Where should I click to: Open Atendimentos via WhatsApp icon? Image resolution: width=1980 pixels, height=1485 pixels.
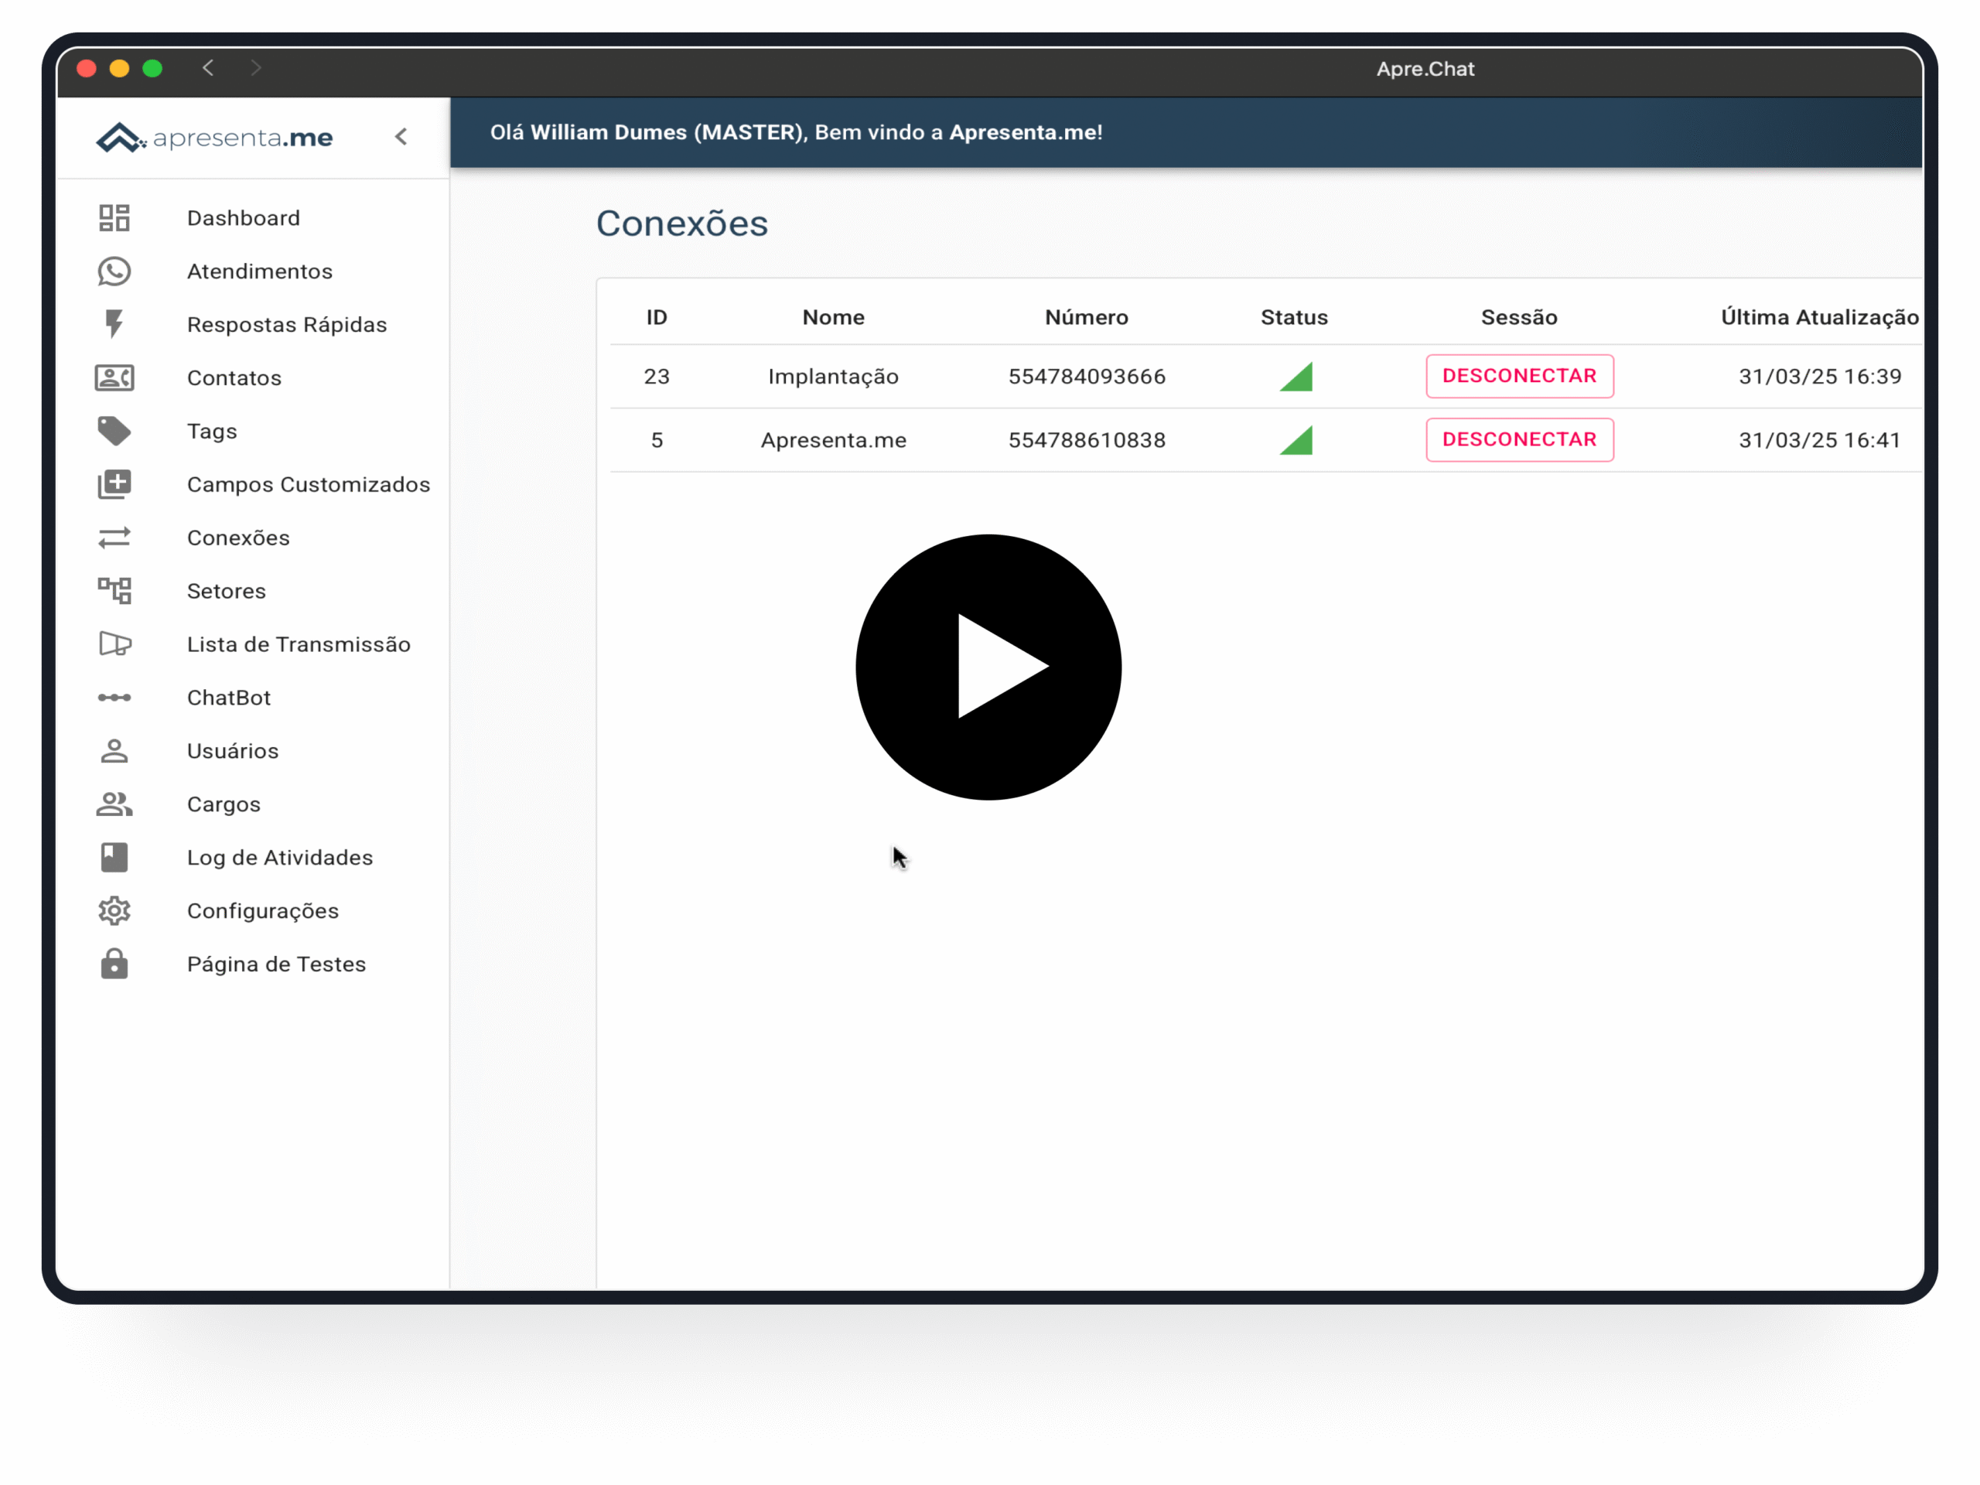[x=114, y=271]
